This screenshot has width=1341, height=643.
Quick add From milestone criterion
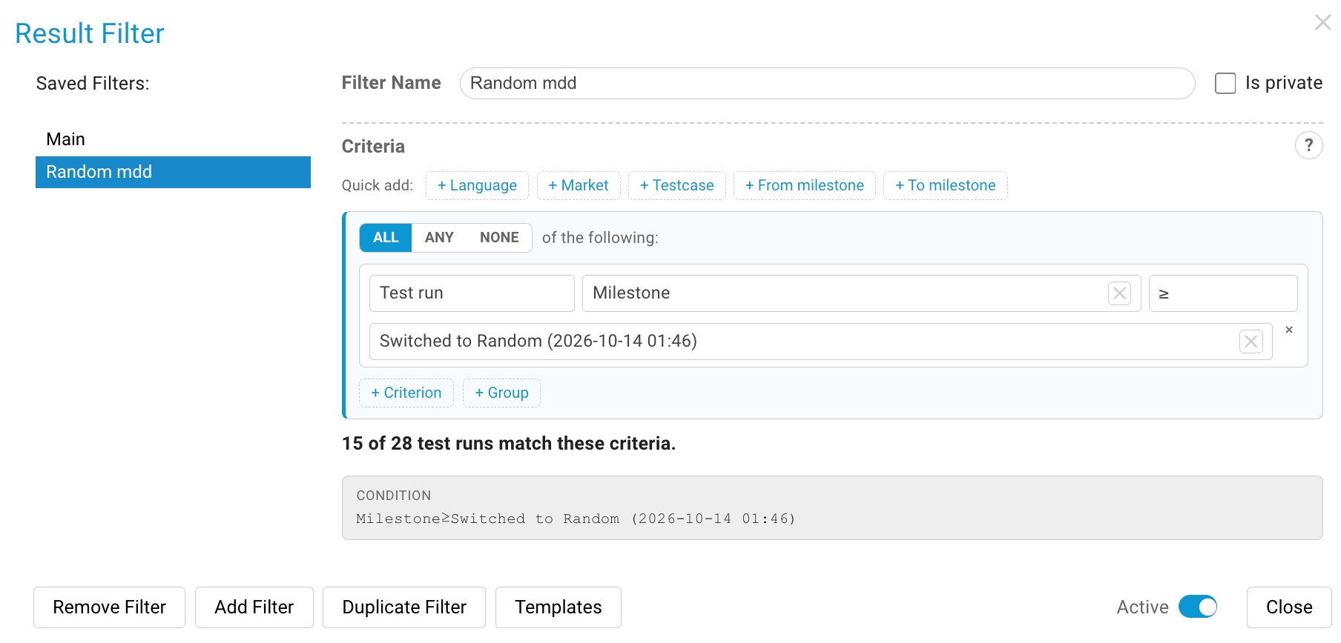point(805,185)
